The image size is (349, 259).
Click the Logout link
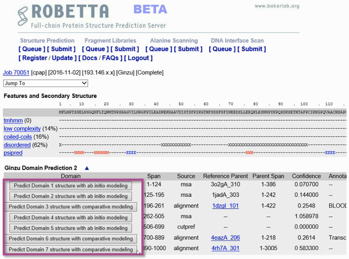[x=138, y=58]
